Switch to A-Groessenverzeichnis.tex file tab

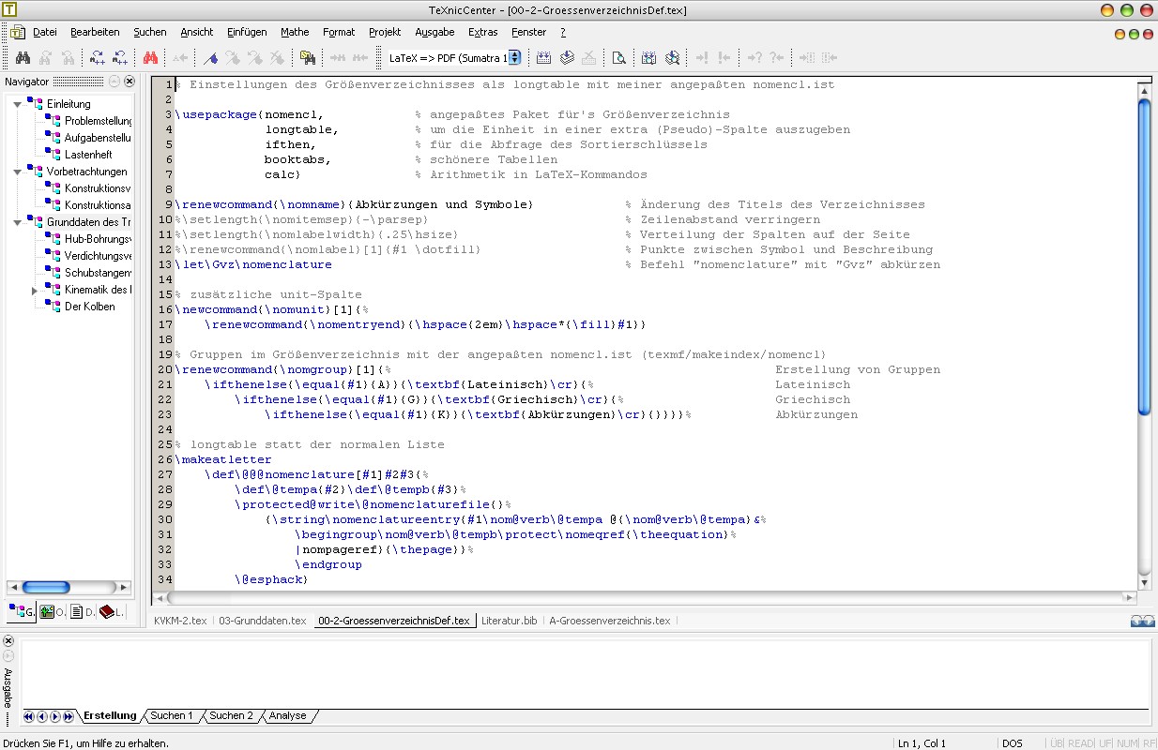610,621
